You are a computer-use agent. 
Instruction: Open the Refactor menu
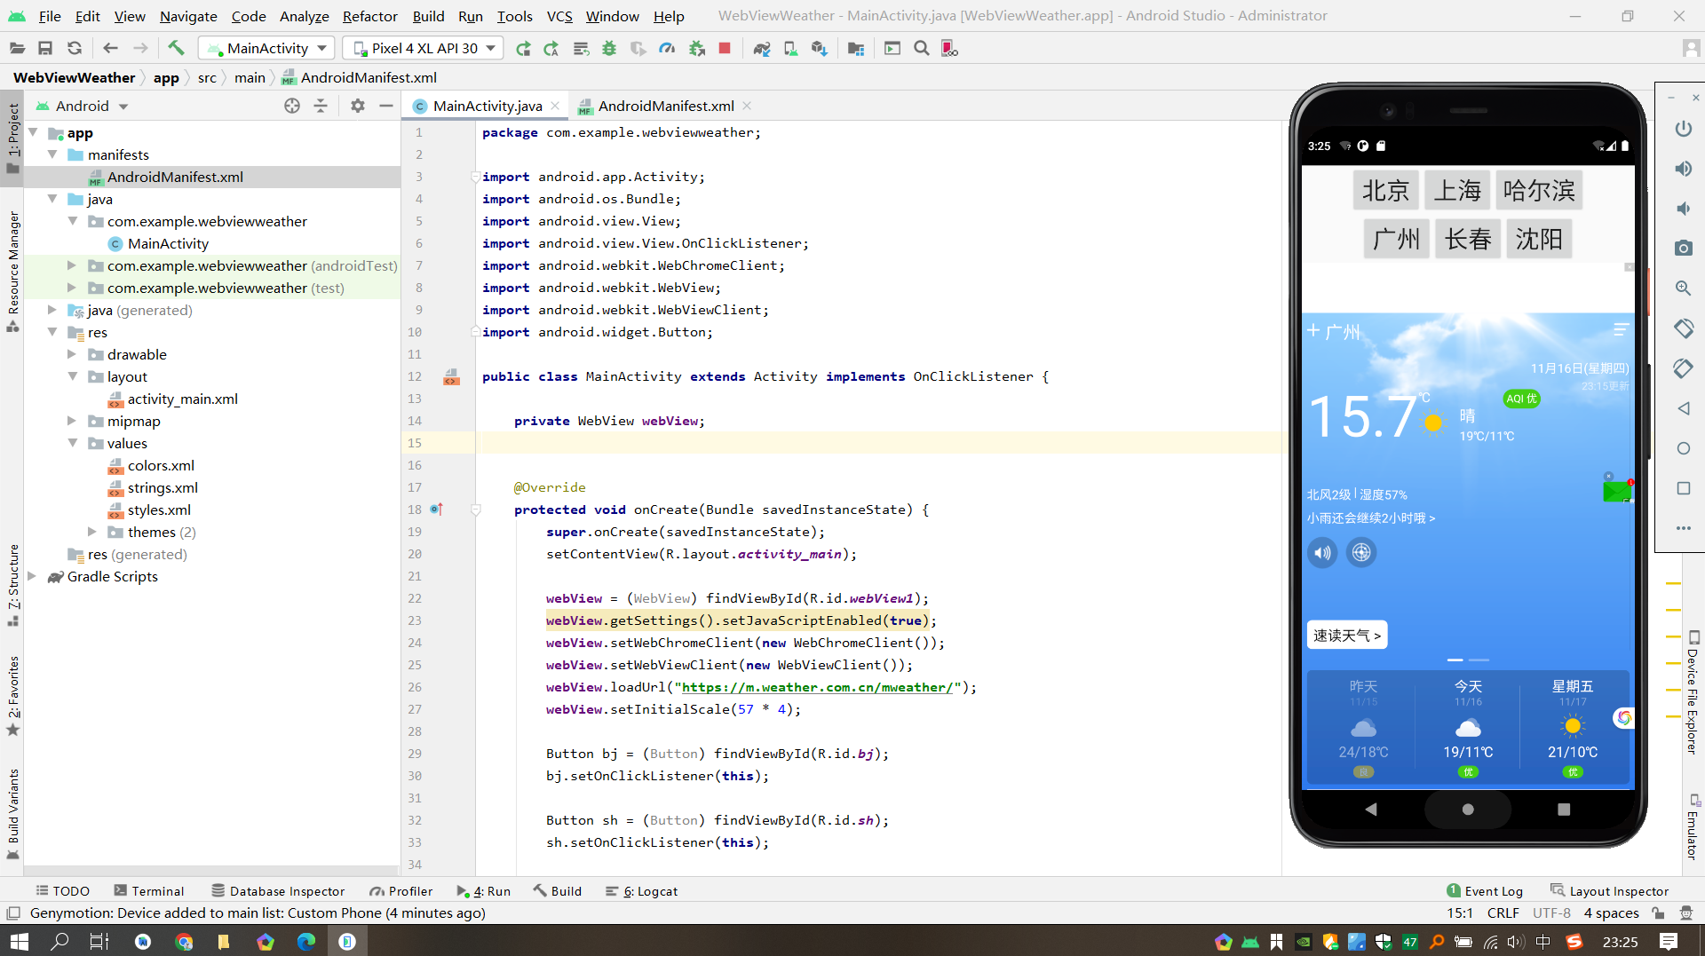click(370, 16)
